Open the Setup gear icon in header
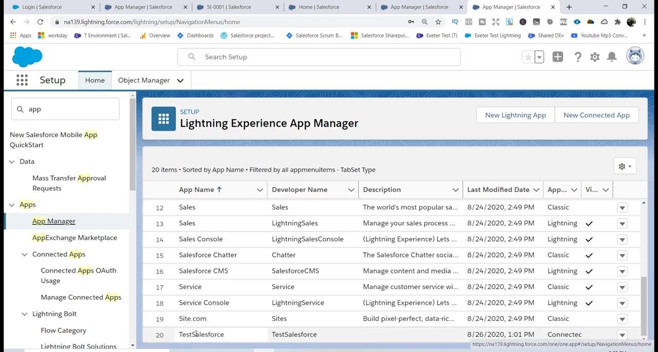 595,57
